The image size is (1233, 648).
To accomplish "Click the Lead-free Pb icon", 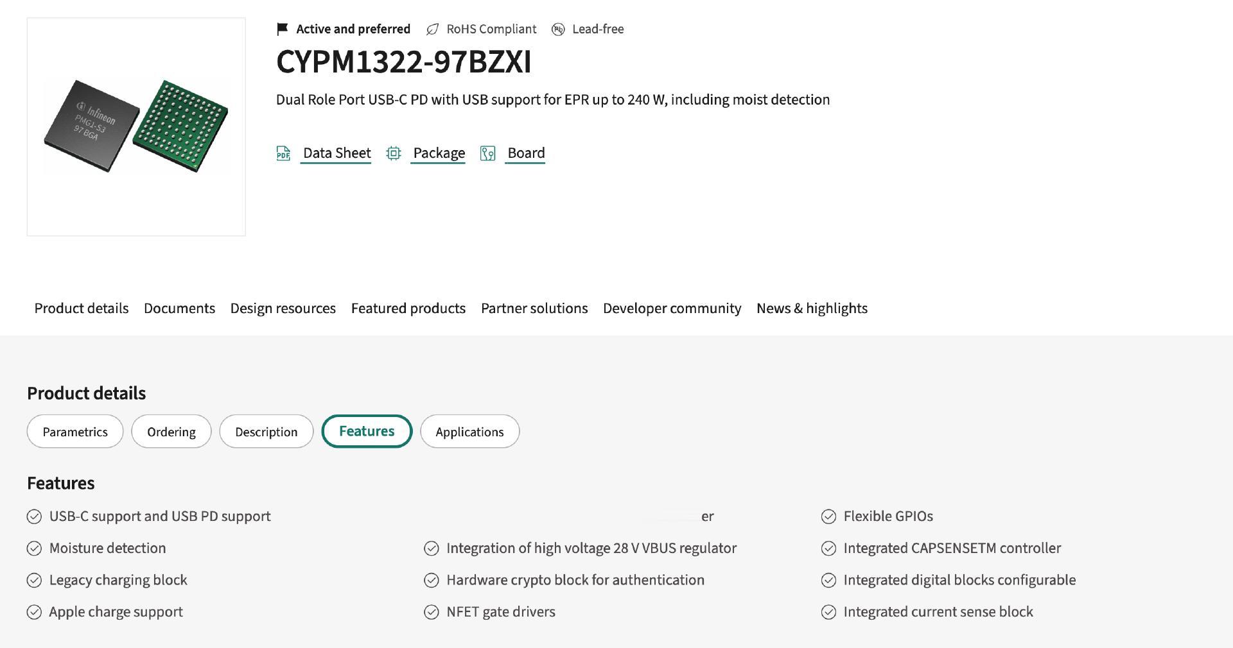I will click(x=558, y=30).
